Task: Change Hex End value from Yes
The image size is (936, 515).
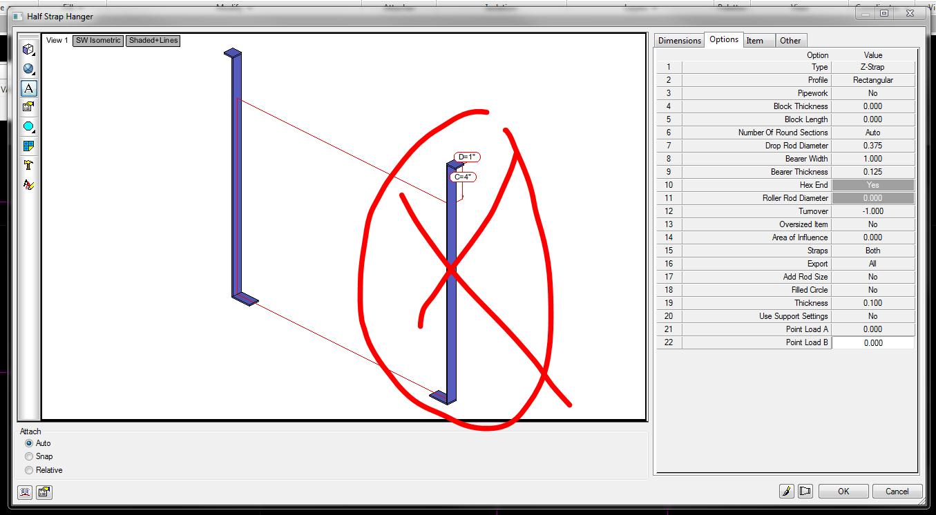Action: click(x=872, y=184)
